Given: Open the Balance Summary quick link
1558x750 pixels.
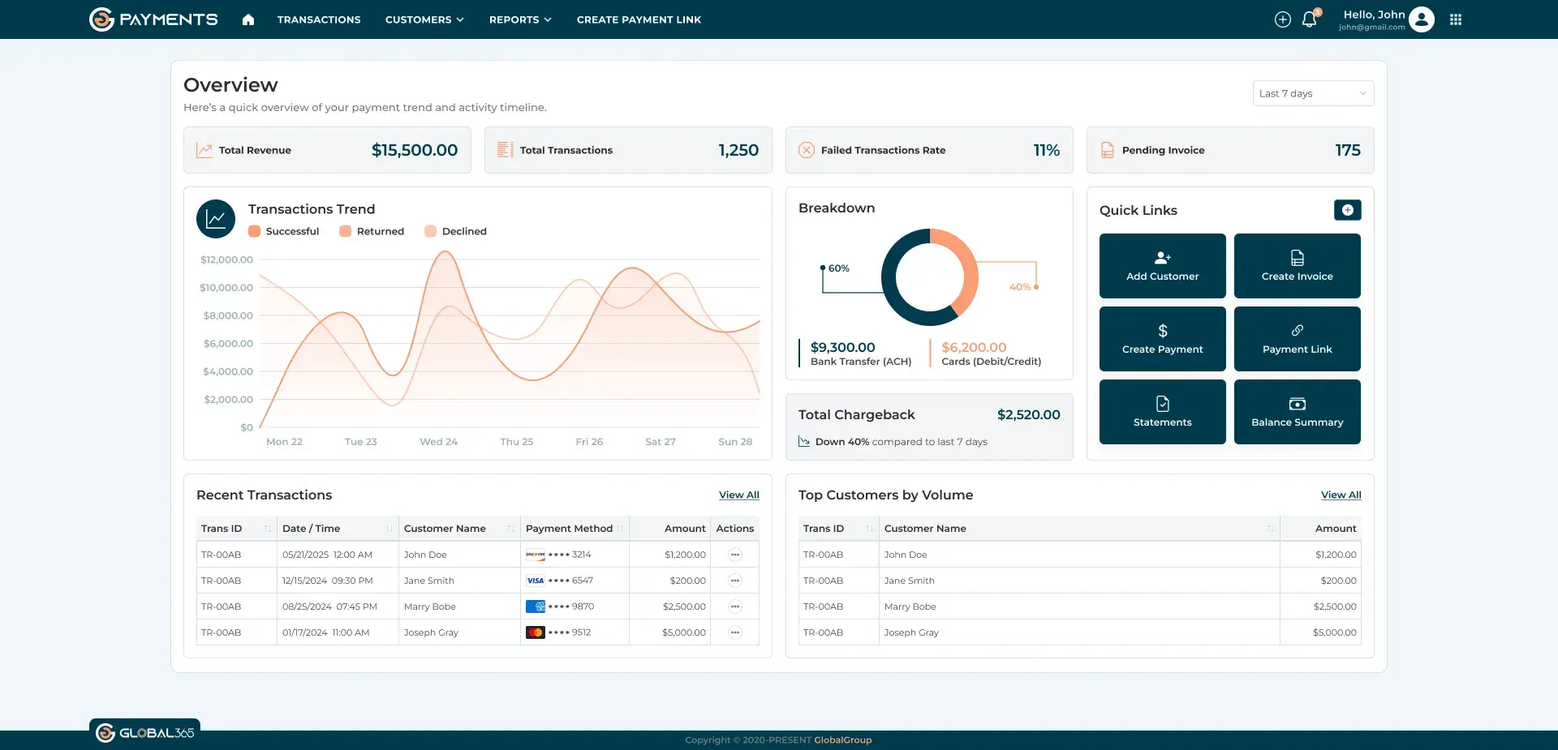Looking at the screenshot, I should 1297,412.
